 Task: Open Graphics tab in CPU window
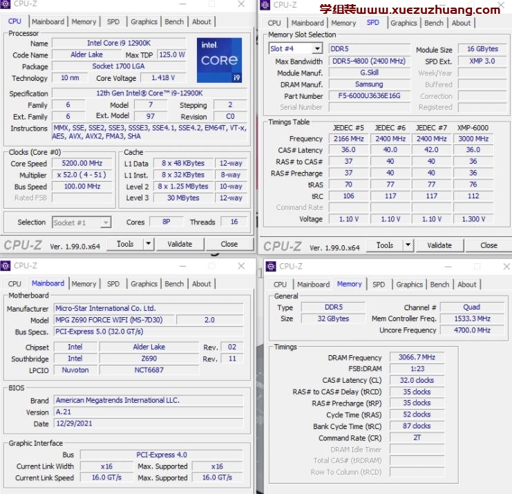pos(144,22)
